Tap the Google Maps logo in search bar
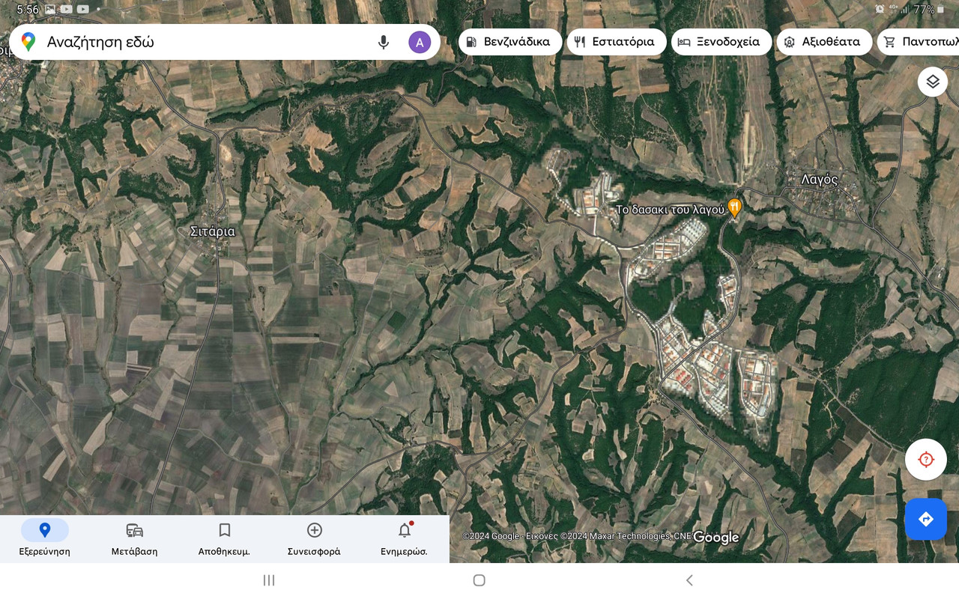959x599 pixels. click(28, 42)
